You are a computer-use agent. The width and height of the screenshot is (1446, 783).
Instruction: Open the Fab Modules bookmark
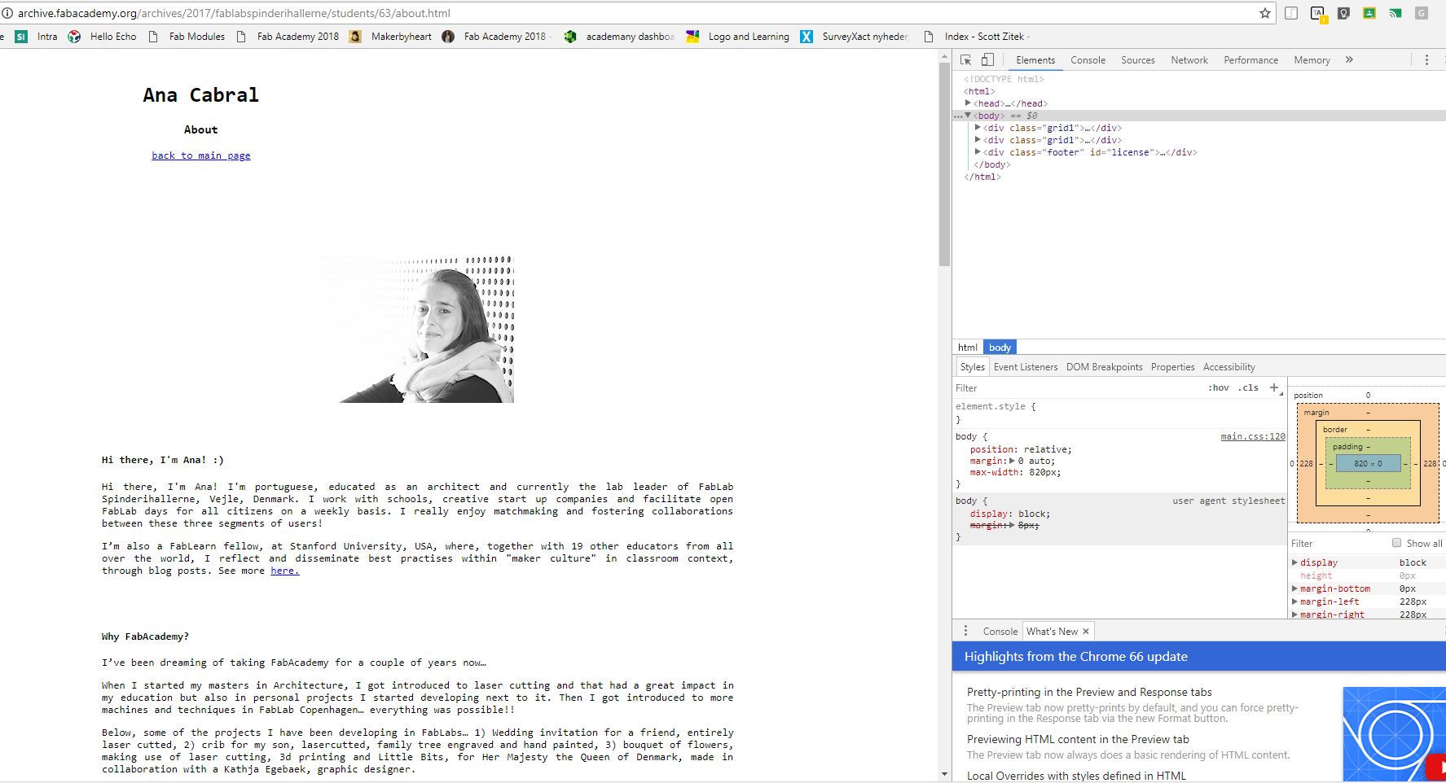[187, 37]
